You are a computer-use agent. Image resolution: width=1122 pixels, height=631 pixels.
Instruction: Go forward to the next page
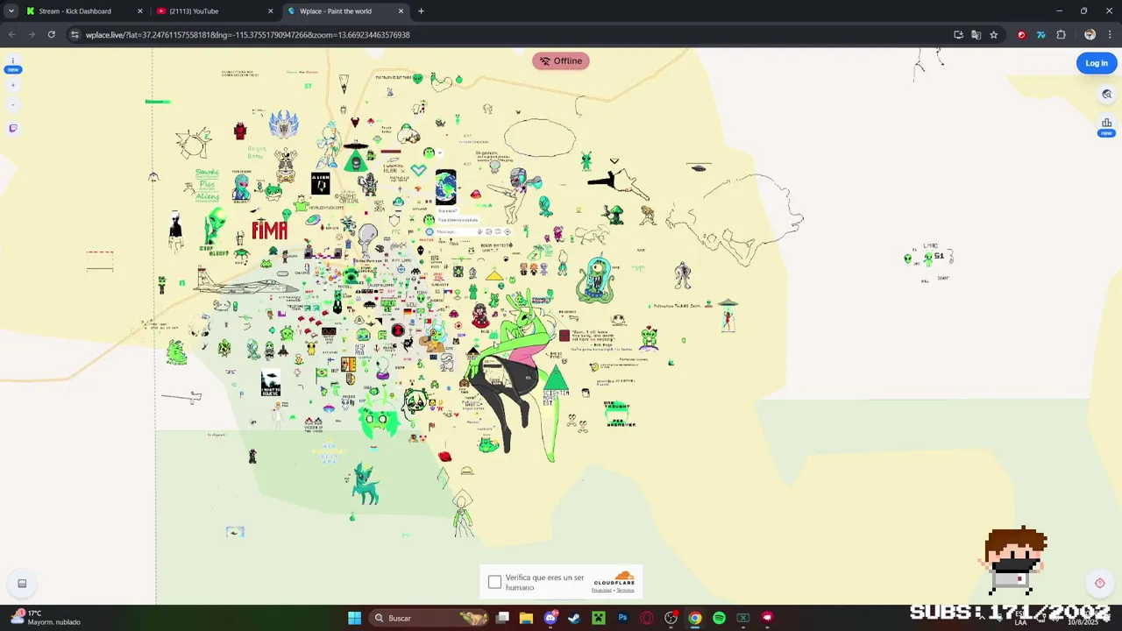click(32, 35)
